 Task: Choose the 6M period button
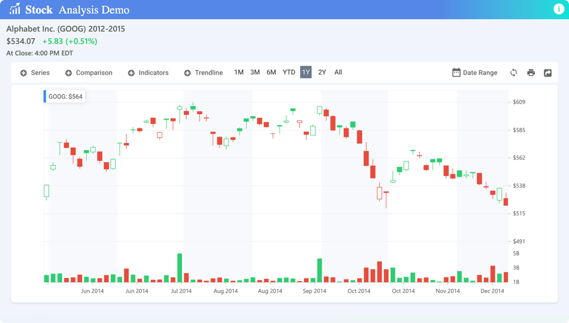(271, 72)
